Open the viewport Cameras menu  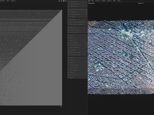pos(98,1)
